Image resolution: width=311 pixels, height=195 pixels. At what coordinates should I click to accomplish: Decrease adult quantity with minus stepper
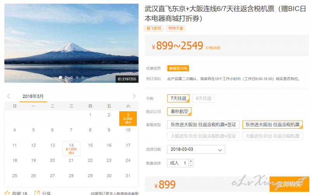tap(191, 165)
